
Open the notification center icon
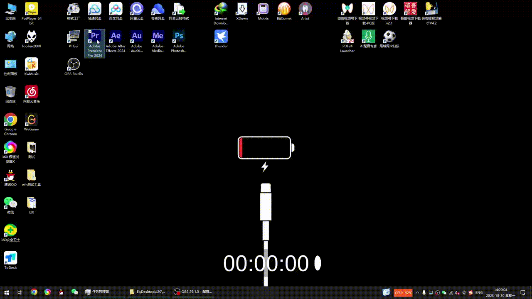click(523, 292)
